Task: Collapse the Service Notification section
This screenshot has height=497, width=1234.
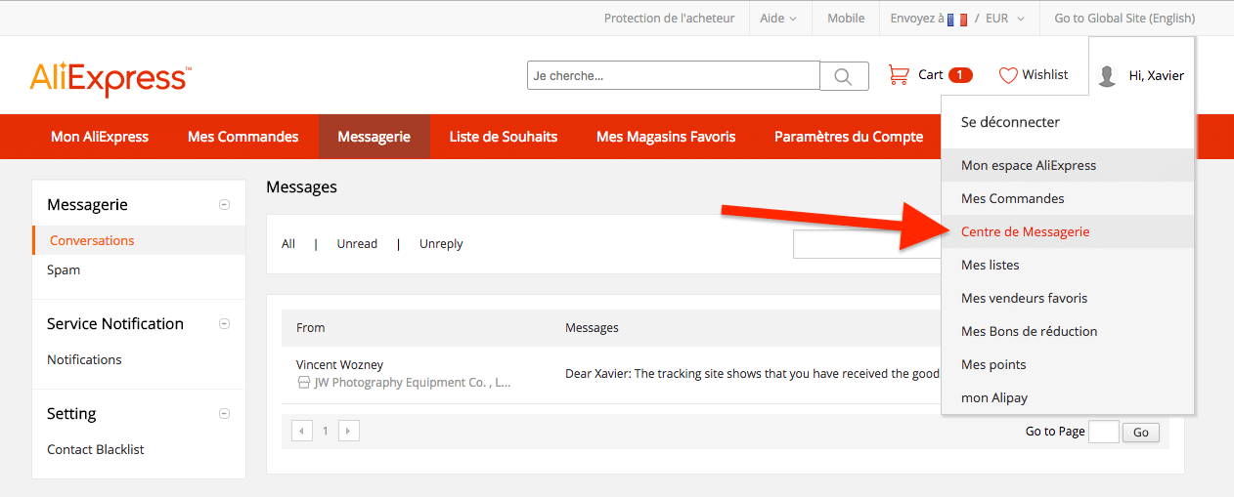Action: click(x=224, y=324)
